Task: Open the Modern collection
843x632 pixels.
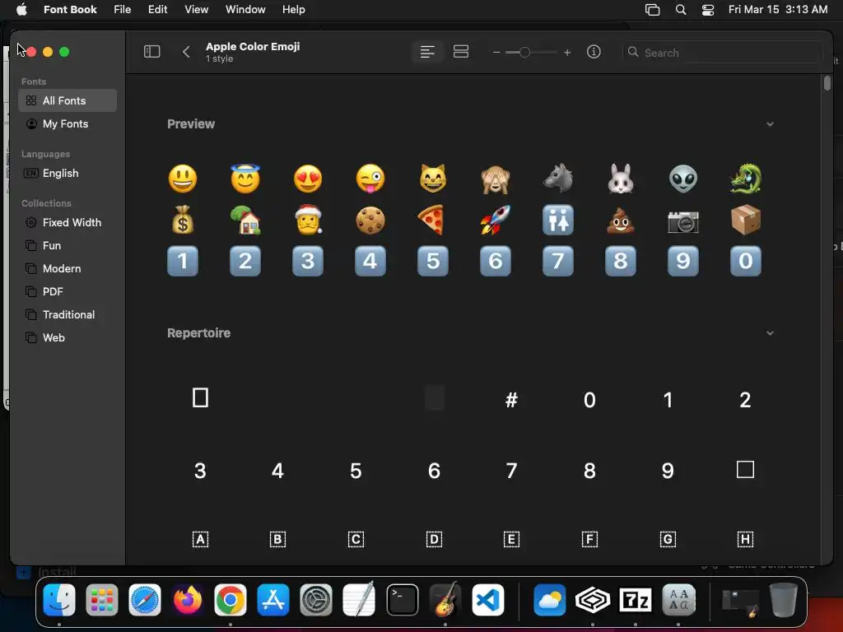Action: pyautogui.click(x=68, y=269)
